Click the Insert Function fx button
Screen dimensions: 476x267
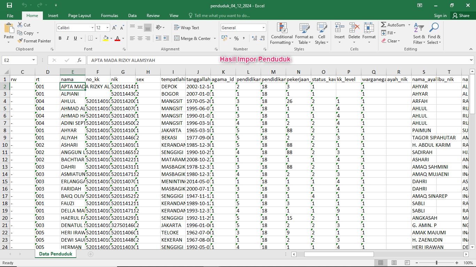point(79,60)
